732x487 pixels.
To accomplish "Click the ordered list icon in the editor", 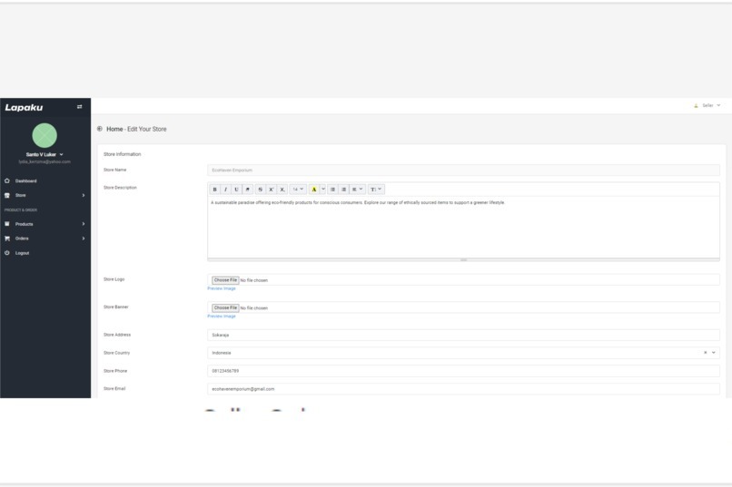I will [344, 190].
